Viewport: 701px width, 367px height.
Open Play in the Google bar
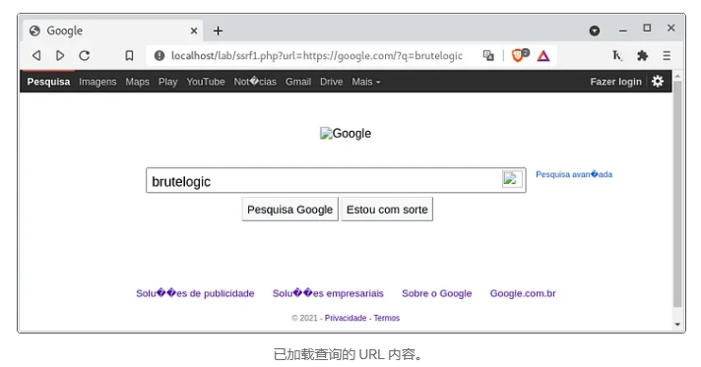click(167, 82)
